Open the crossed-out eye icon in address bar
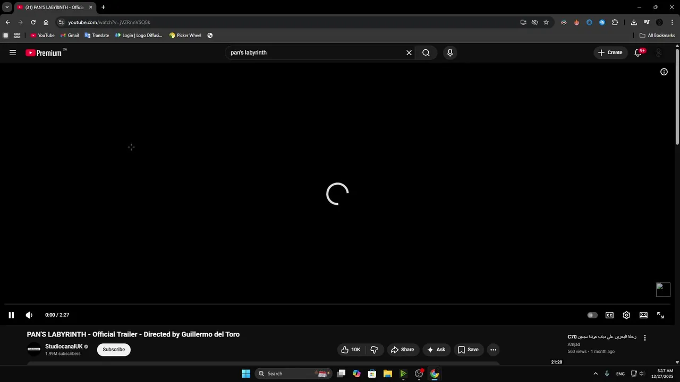Image resolution: width=680 pixels, height=382 pixels. coord(534,22)
